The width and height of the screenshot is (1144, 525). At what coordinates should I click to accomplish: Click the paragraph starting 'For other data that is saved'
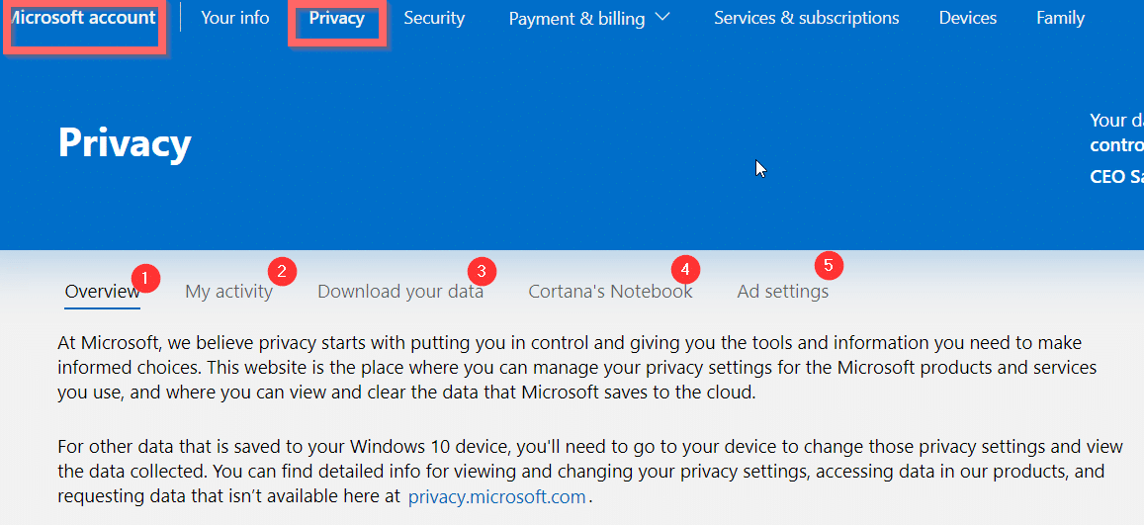click(590, 472)
